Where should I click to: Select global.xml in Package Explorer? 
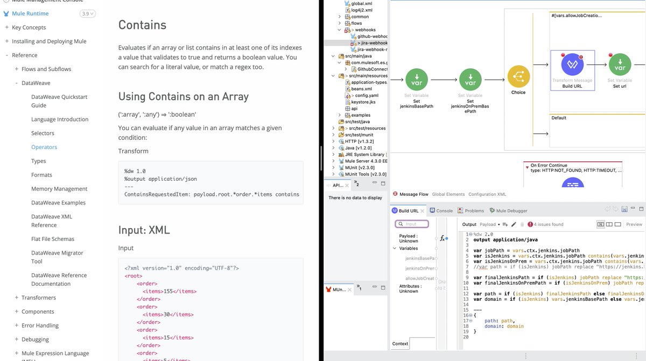358,3
